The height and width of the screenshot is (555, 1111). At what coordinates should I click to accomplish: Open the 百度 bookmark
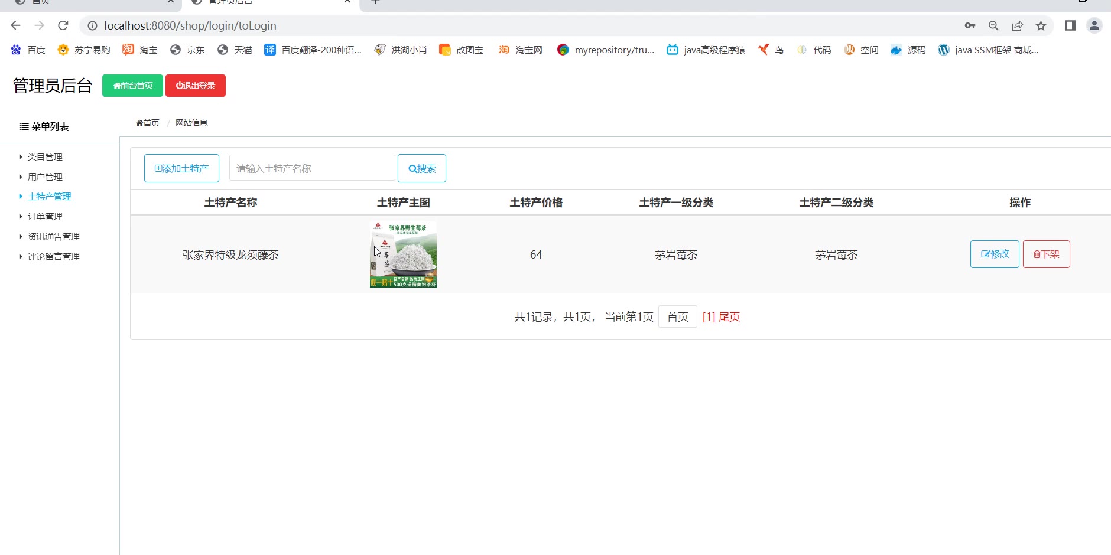pyautogui.click(x=28, y=50)
